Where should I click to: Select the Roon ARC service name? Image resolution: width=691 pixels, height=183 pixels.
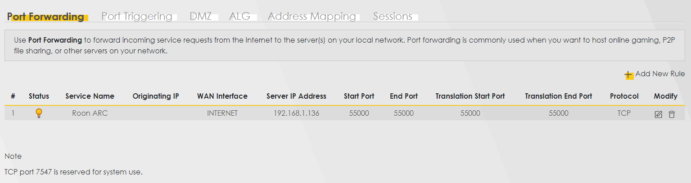click(x=90, y=113)
